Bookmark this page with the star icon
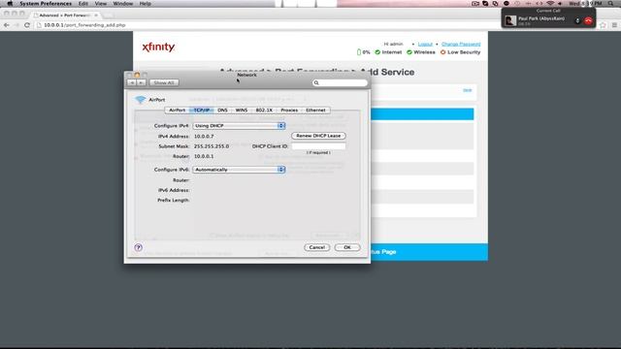This screenshot has height=349, width=621. pos(604,25)
